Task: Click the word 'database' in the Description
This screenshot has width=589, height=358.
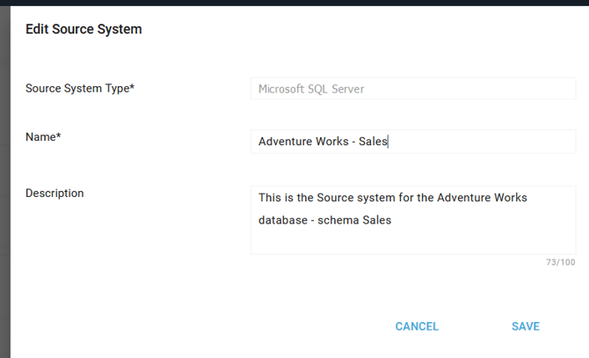Action: click(x=283, y=220)
